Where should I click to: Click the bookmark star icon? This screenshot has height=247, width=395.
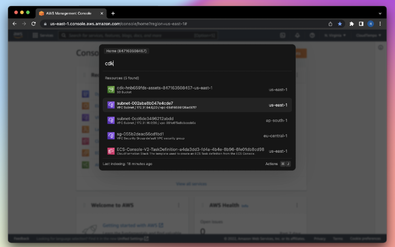(340, 24)
